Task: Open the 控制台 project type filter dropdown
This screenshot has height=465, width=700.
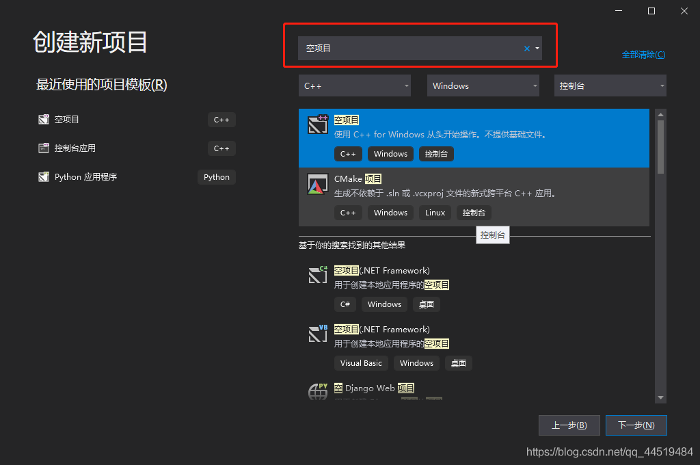Action: pyautogui.click(x=610, y=85)
